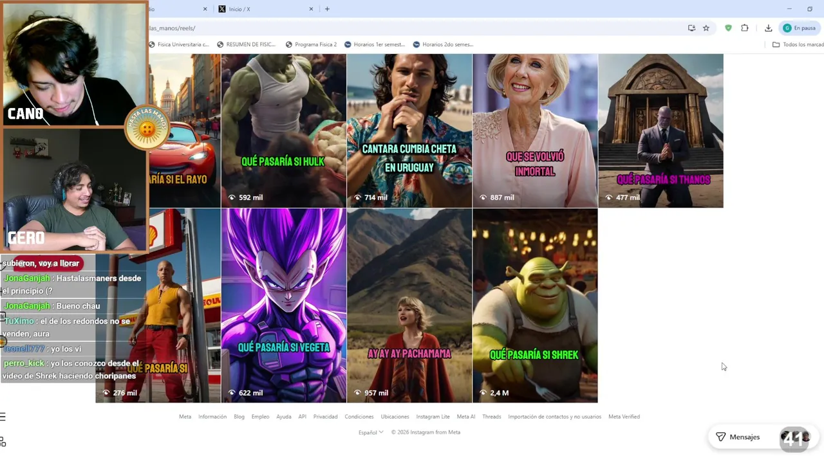Open the Ayuda footer link
The image size is (824, 463).
284,417
